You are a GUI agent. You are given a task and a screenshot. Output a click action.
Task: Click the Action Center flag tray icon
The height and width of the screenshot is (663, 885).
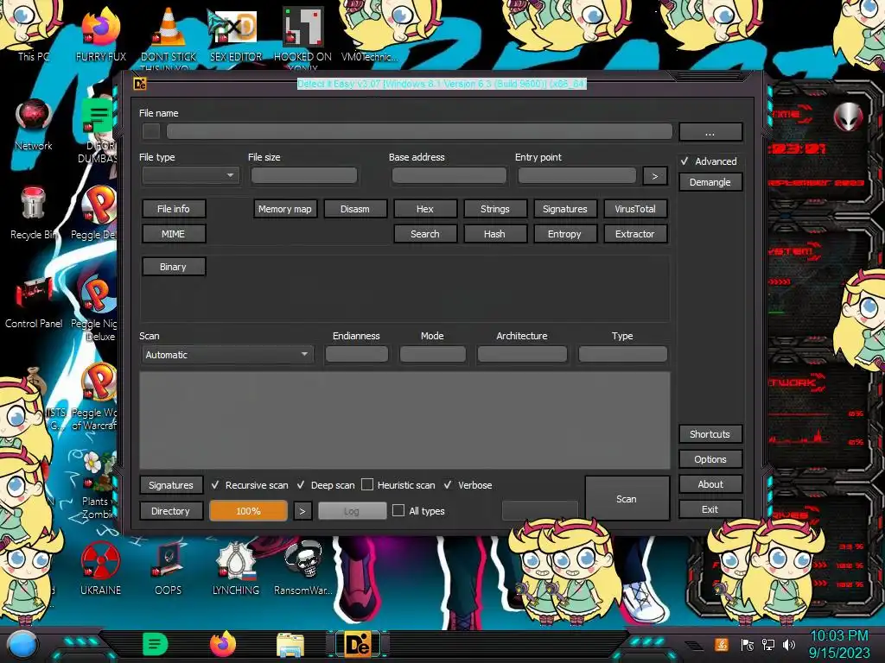click(748, 644)
